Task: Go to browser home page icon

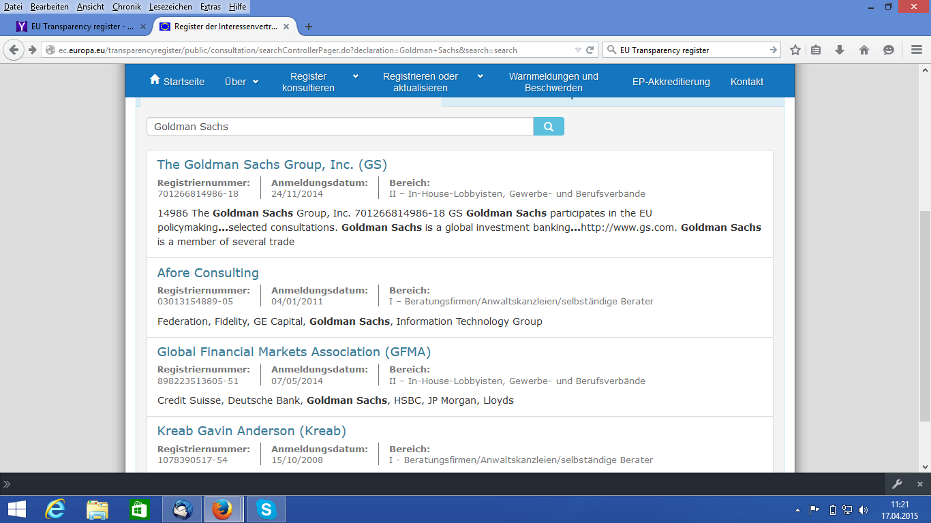Action: pos(864,50)
